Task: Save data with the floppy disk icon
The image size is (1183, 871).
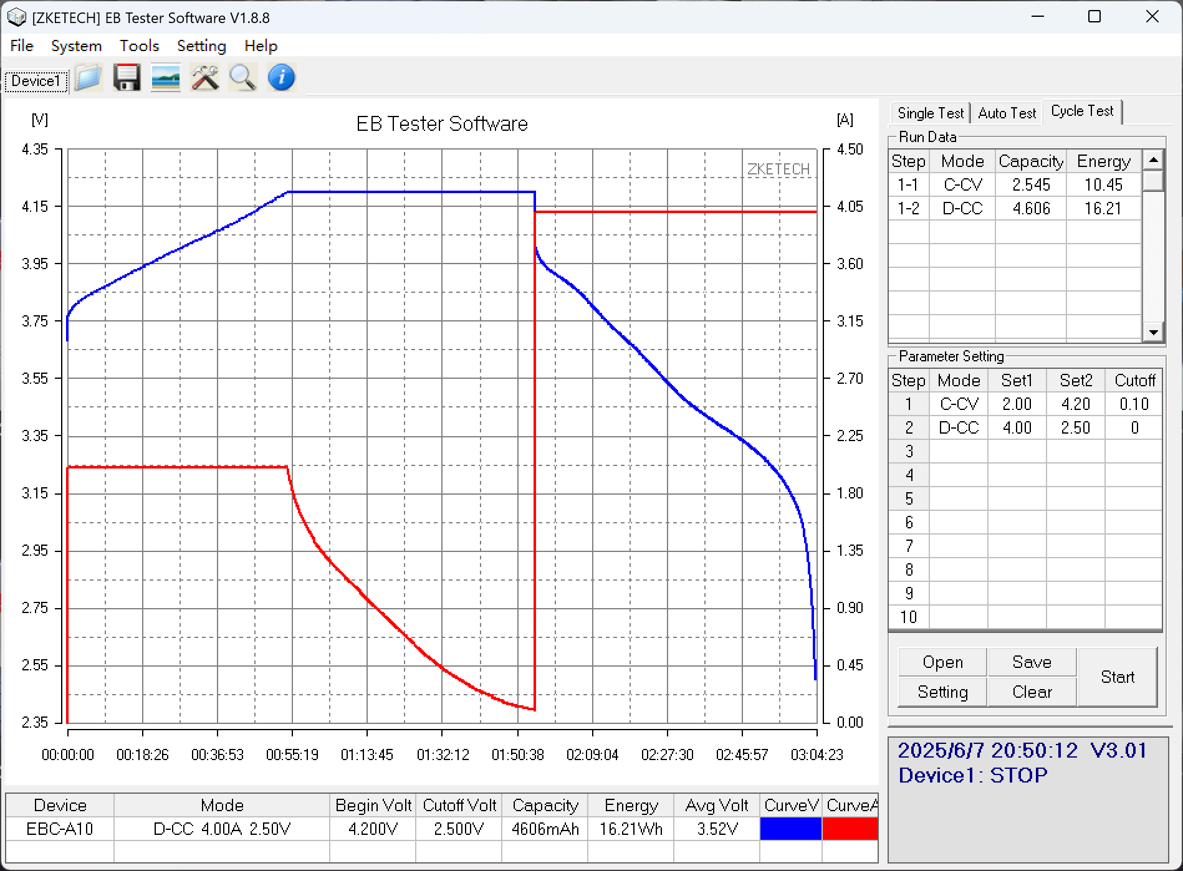Action: [127, 79]
